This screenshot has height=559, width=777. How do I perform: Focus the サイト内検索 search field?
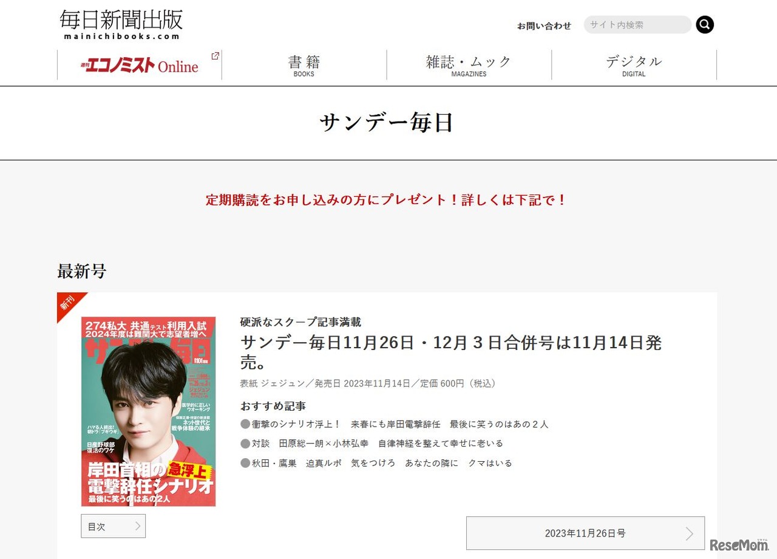click(x=637, y=25)
